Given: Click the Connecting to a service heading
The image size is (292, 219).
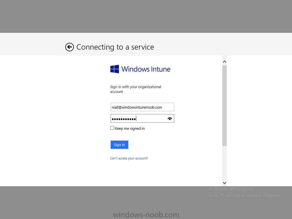Looking at the screenshot, I should 115,47.
